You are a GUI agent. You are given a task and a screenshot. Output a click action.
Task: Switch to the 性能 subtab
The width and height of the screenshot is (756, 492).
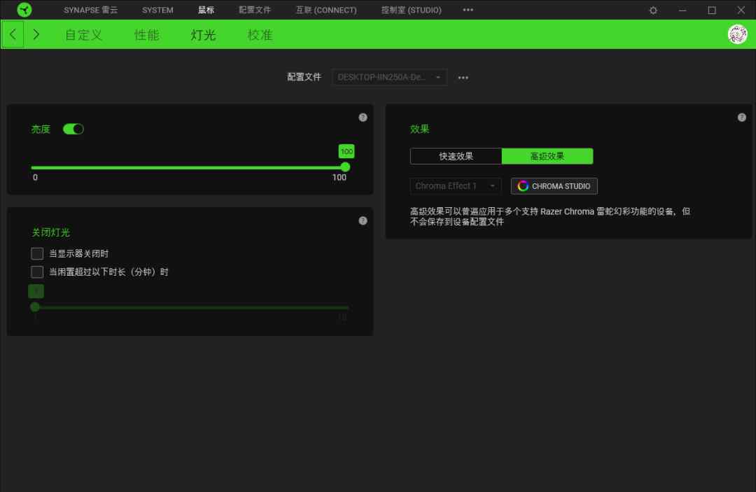[146, 35]
